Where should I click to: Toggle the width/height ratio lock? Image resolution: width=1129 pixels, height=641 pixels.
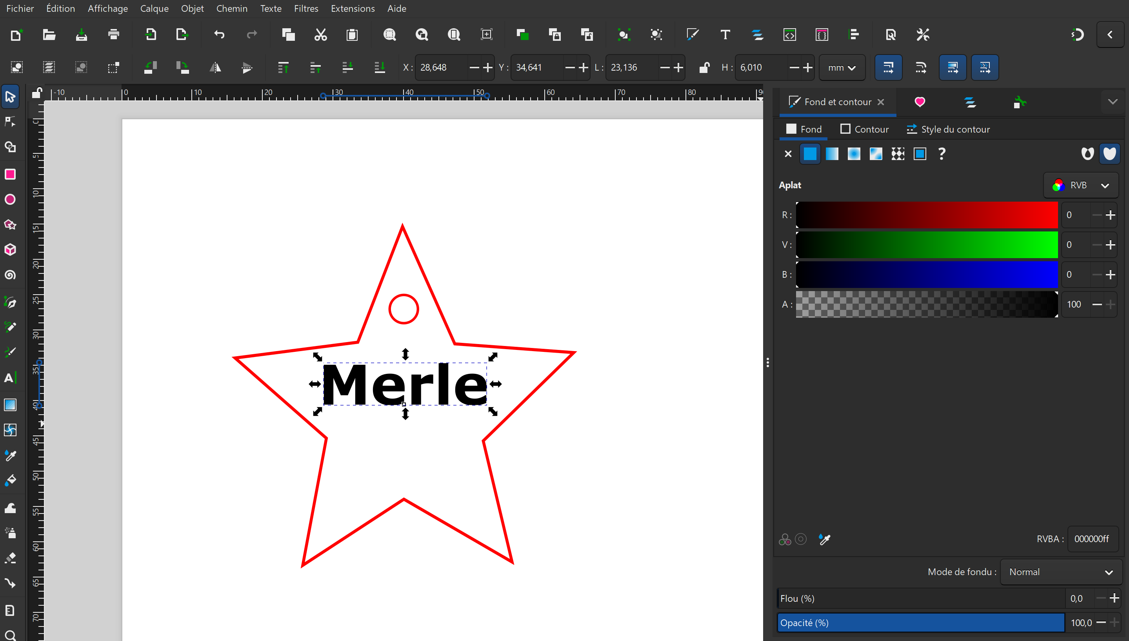(x=704, y=67)
